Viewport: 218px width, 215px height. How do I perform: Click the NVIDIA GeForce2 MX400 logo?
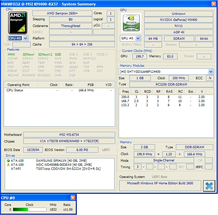(131, 23)
